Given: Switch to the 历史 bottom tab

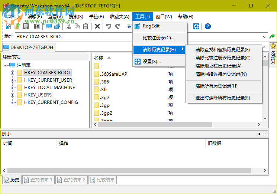Looking at the screenshot, I should click(12, 180).
